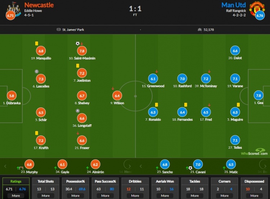Open Dúbravka's 5.8 rating circle
Image resolution: width=270 pixels, height=199 pixels.
click(12, 96)
